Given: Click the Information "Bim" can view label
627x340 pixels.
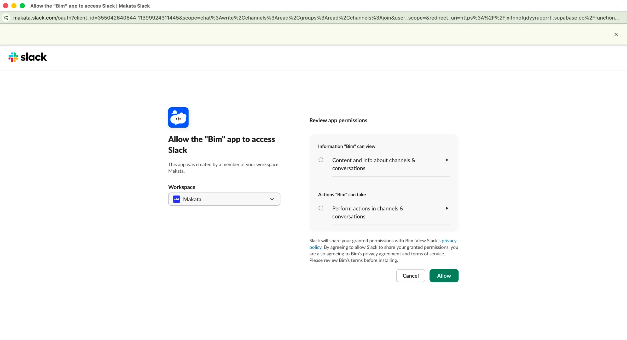Looking at the screenshot, I should [346, 146].
